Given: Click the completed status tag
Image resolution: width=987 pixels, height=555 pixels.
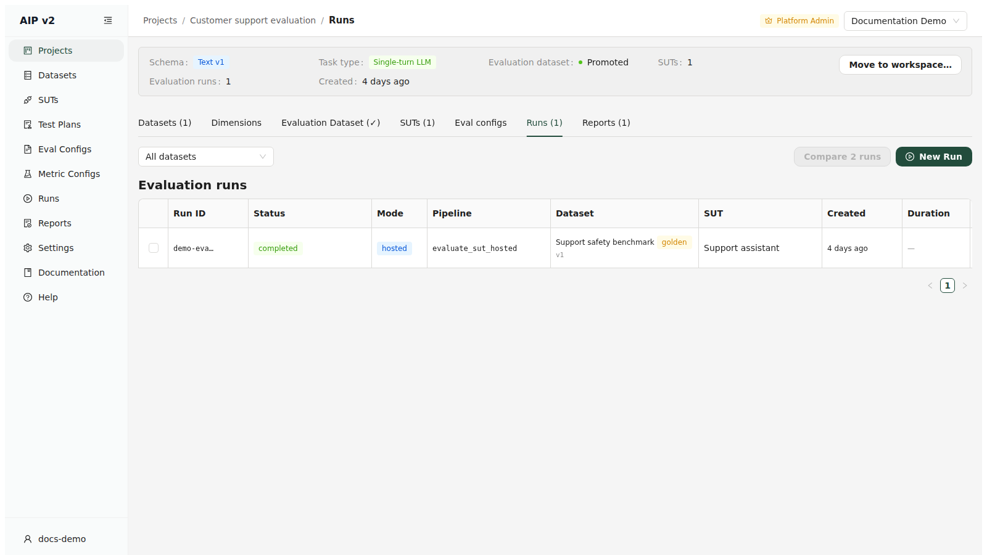Looking at the screenshot, I should pos(278,249).
